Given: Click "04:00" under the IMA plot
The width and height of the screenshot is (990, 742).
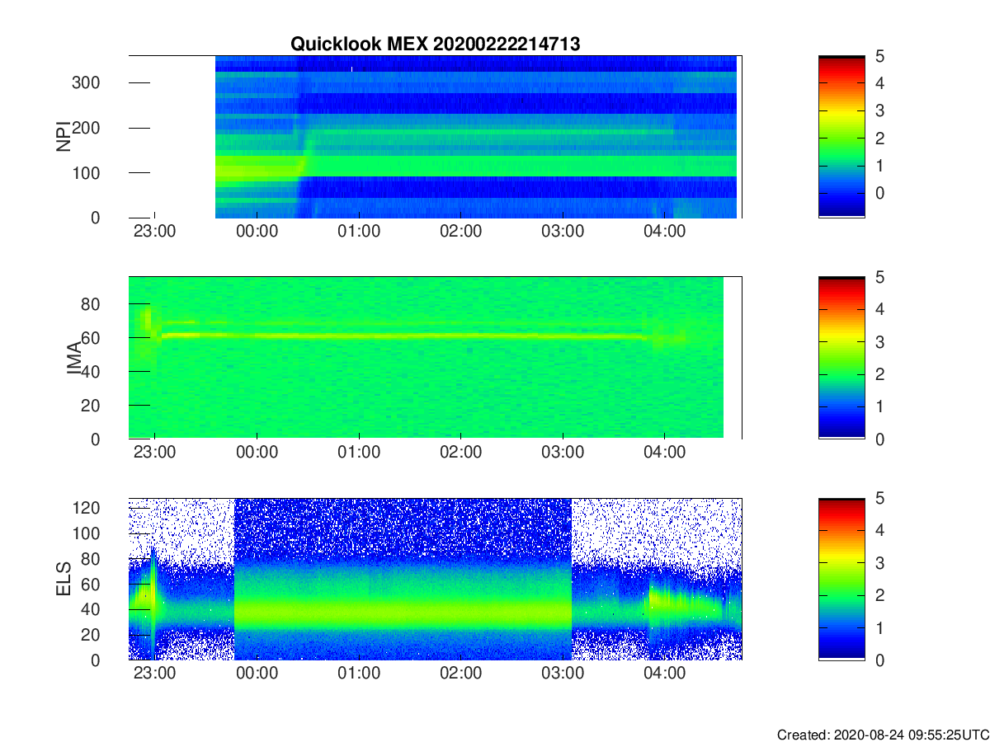Looking at the screenshot, I should coord(664,453).
